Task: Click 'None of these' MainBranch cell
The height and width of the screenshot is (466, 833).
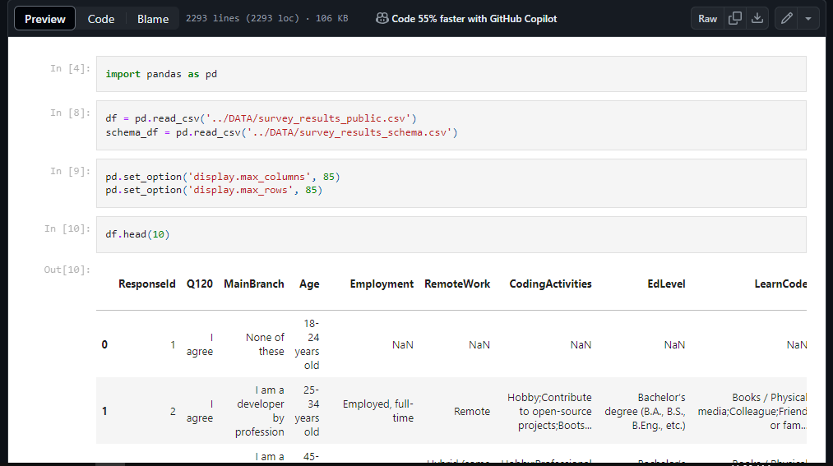Action: point(265,344)
